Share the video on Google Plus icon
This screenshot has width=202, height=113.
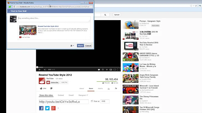coord(53,108)
